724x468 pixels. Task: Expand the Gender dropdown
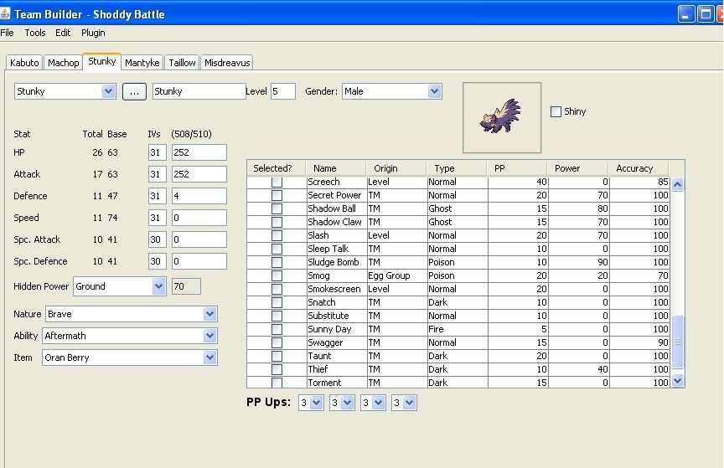pos(433,91)
